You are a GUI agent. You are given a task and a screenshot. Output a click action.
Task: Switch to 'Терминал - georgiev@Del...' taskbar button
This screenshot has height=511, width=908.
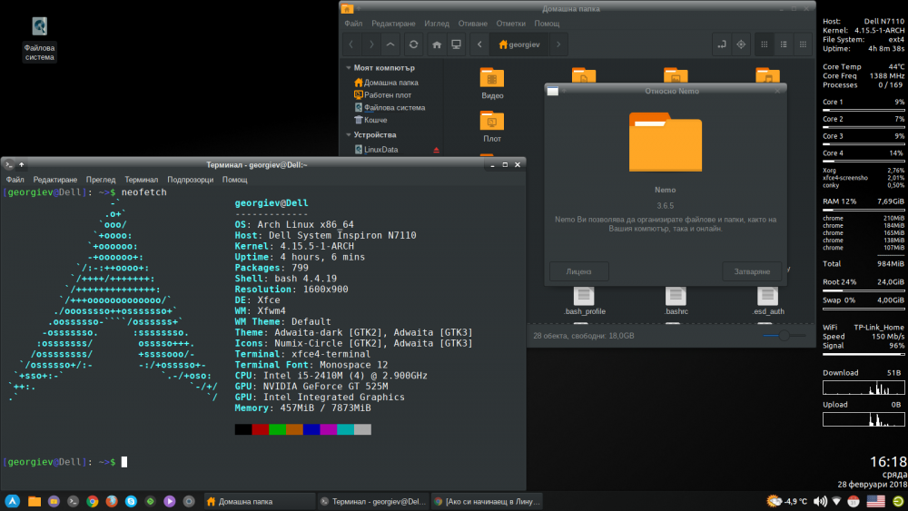[x=373, y=502]
